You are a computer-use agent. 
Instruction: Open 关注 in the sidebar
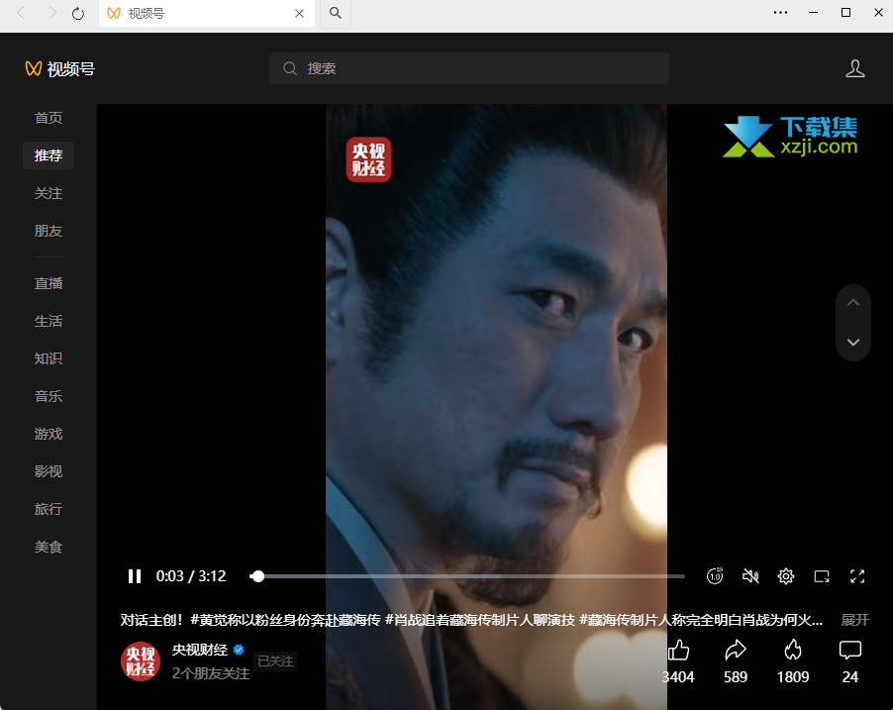click(49, 193)
